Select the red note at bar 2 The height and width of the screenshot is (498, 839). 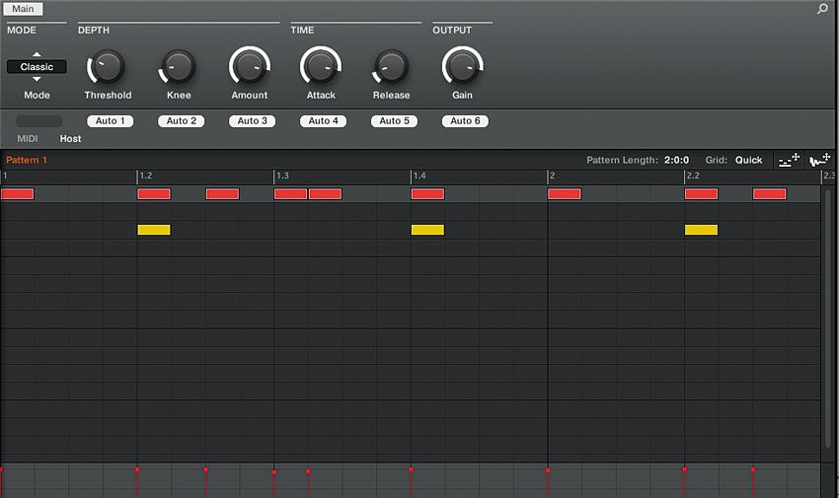click(565, 194)
